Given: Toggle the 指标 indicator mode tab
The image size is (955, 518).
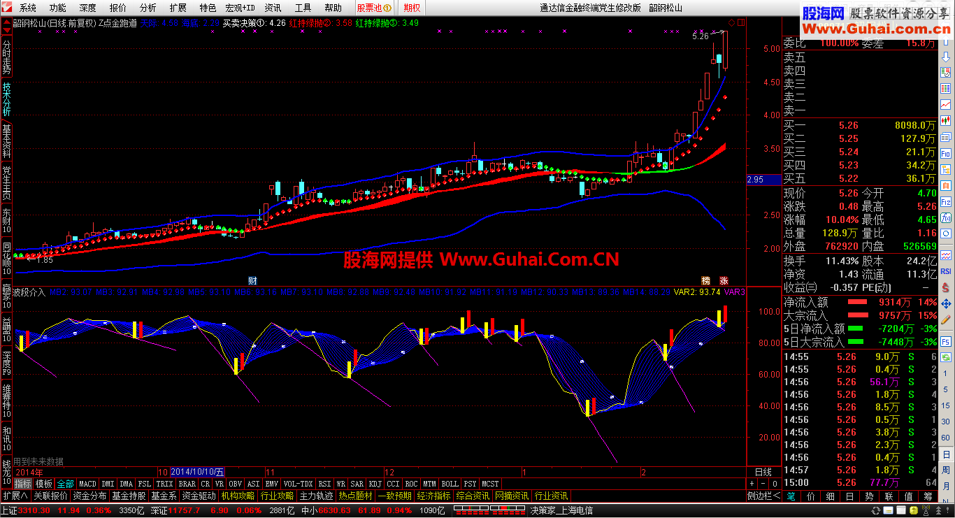Looking at the screenshot, I should [x=23, y=484].
